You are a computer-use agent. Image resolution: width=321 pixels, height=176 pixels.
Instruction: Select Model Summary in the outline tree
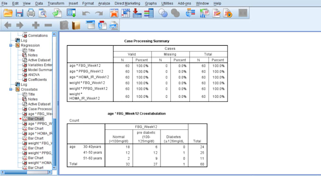click(40, 70)
